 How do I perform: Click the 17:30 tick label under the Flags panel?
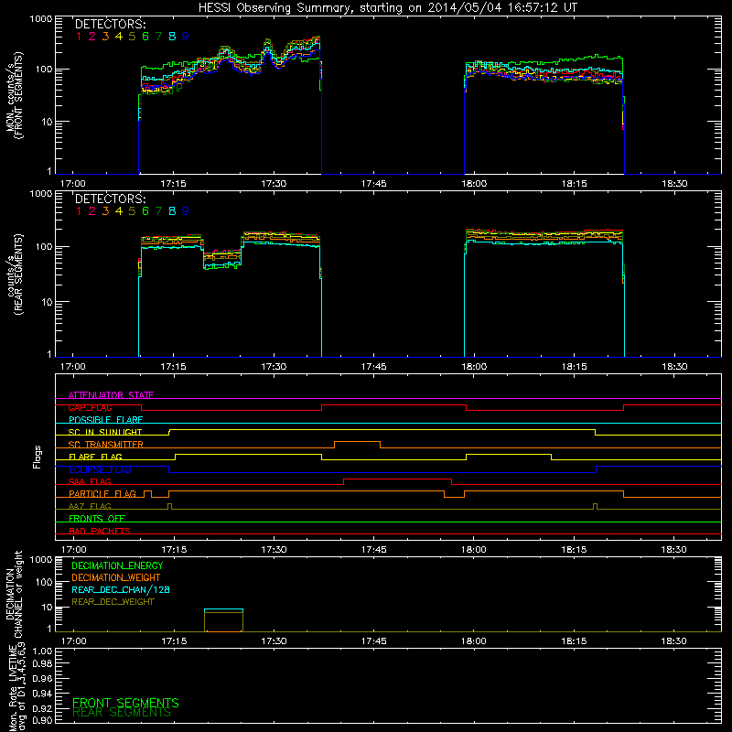click(x=274, y=550)
